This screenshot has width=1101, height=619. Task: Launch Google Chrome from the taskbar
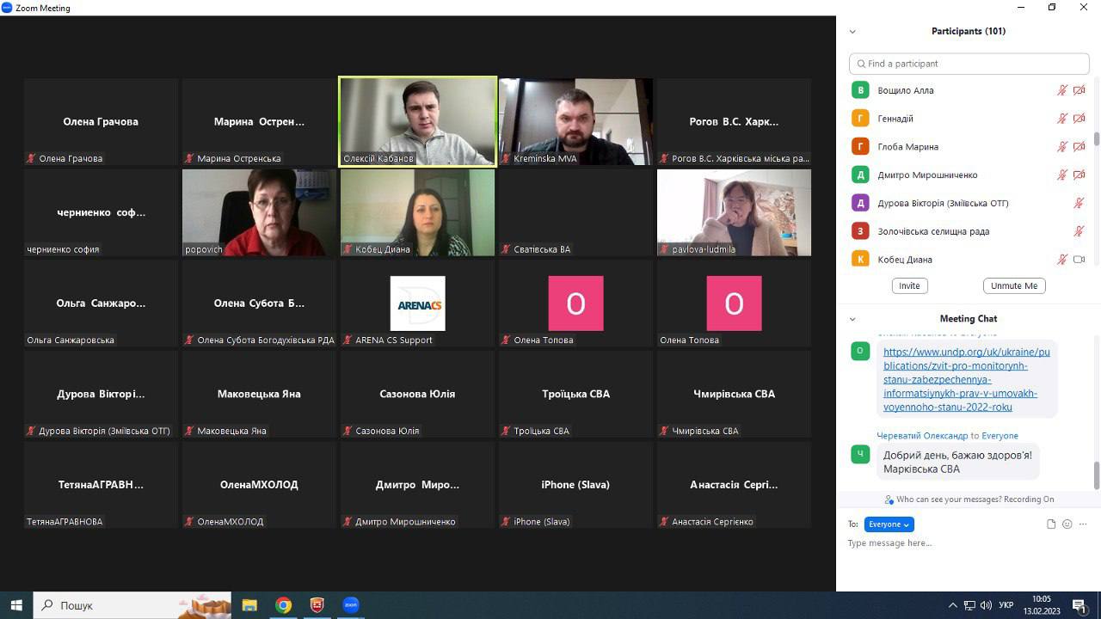pos(283,605)
